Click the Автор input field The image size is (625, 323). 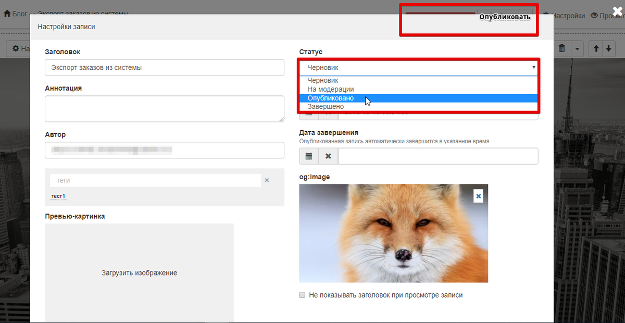click(165, 150)
